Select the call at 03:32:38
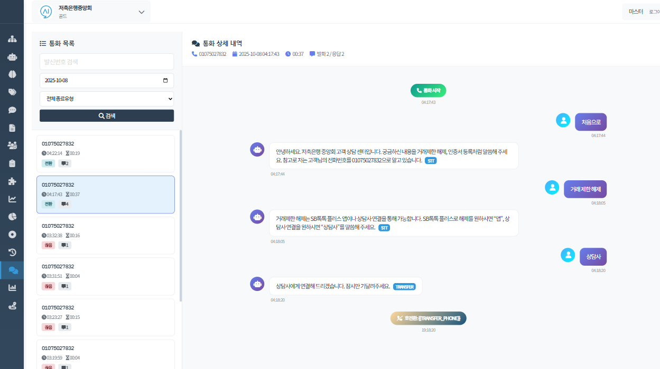 click(x=106, y=236)
